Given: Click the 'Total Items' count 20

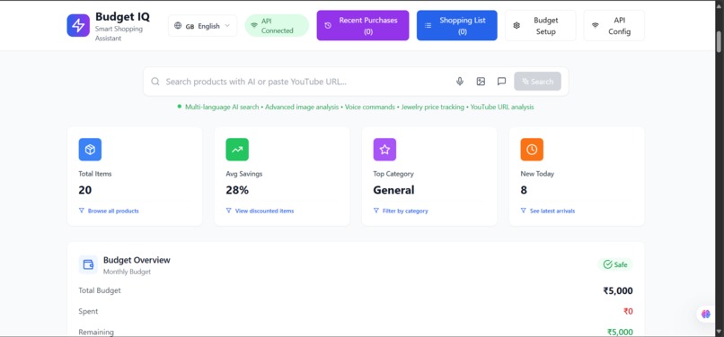Looking at the screenshot, I should click(x=85, y=190).
